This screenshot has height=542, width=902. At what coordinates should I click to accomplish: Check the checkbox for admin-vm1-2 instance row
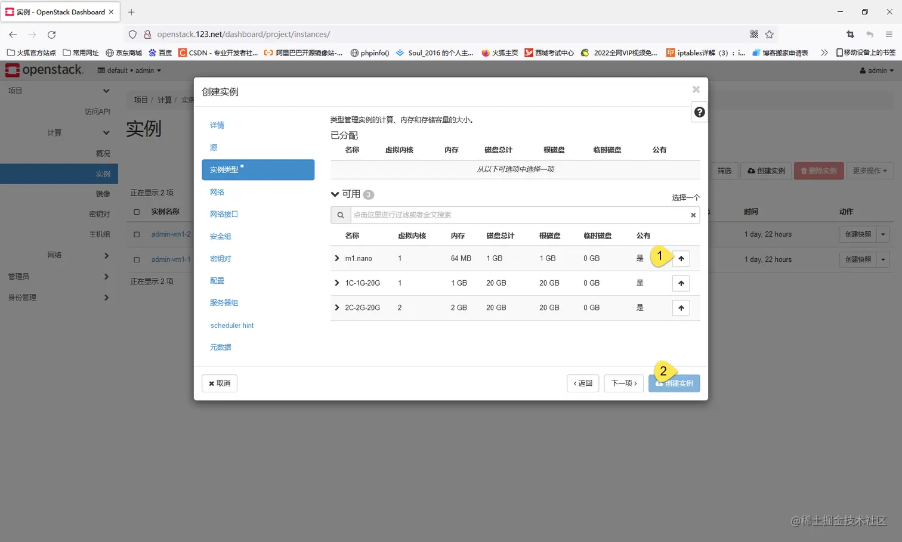(136, 234)
